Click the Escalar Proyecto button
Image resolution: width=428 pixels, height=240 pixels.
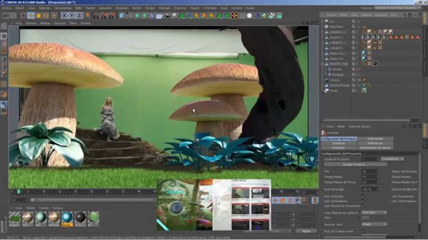355,164
